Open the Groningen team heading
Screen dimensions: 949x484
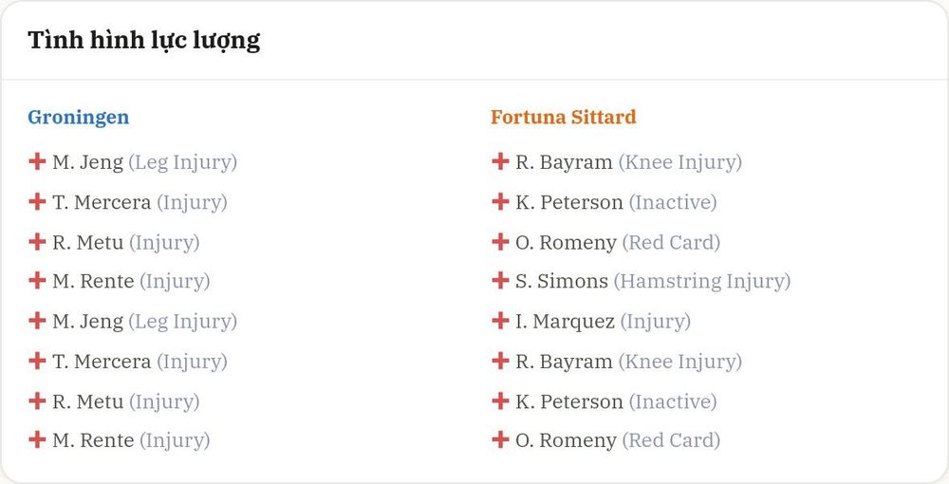tap(78, 117)
